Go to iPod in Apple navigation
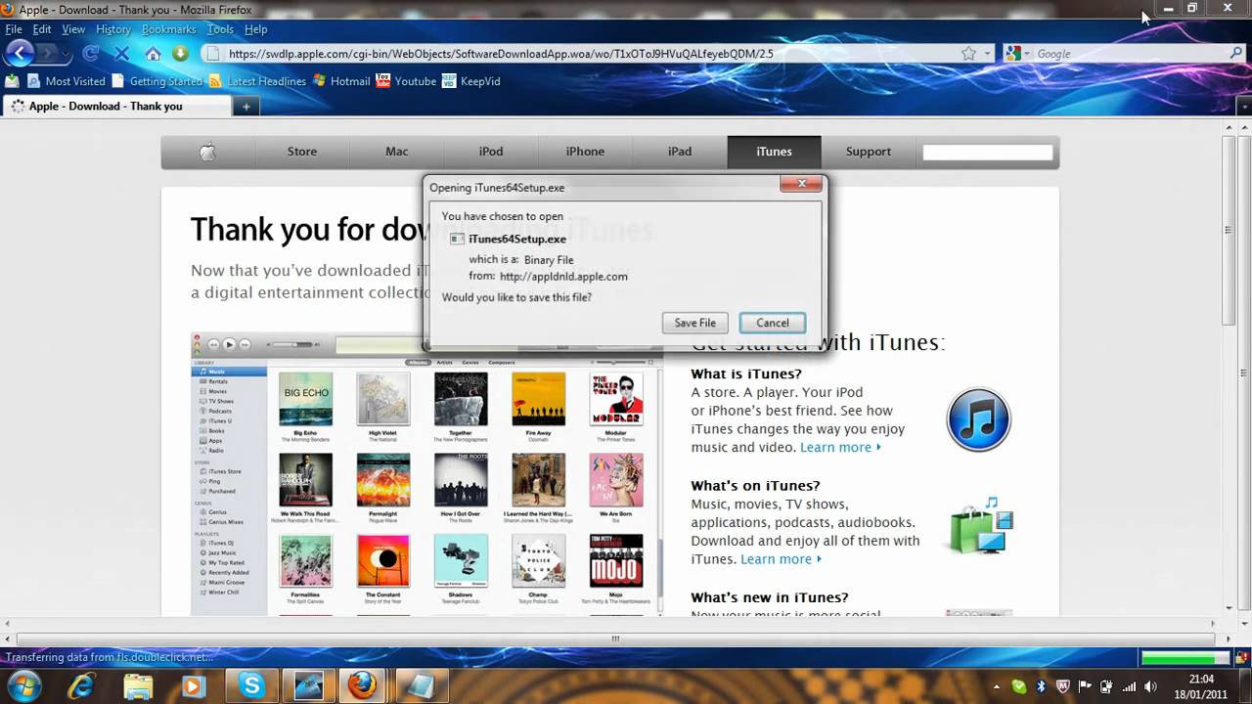This screenshot has width=1252, height=704. (x=491, y=152)
